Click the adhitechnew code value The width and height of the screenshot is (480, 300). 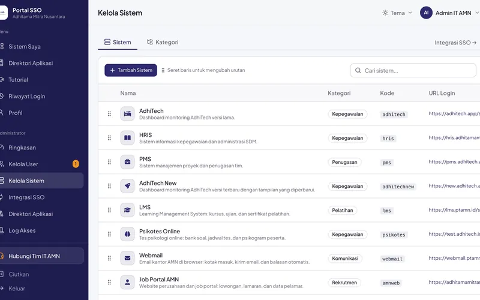[x=398, y=187]
